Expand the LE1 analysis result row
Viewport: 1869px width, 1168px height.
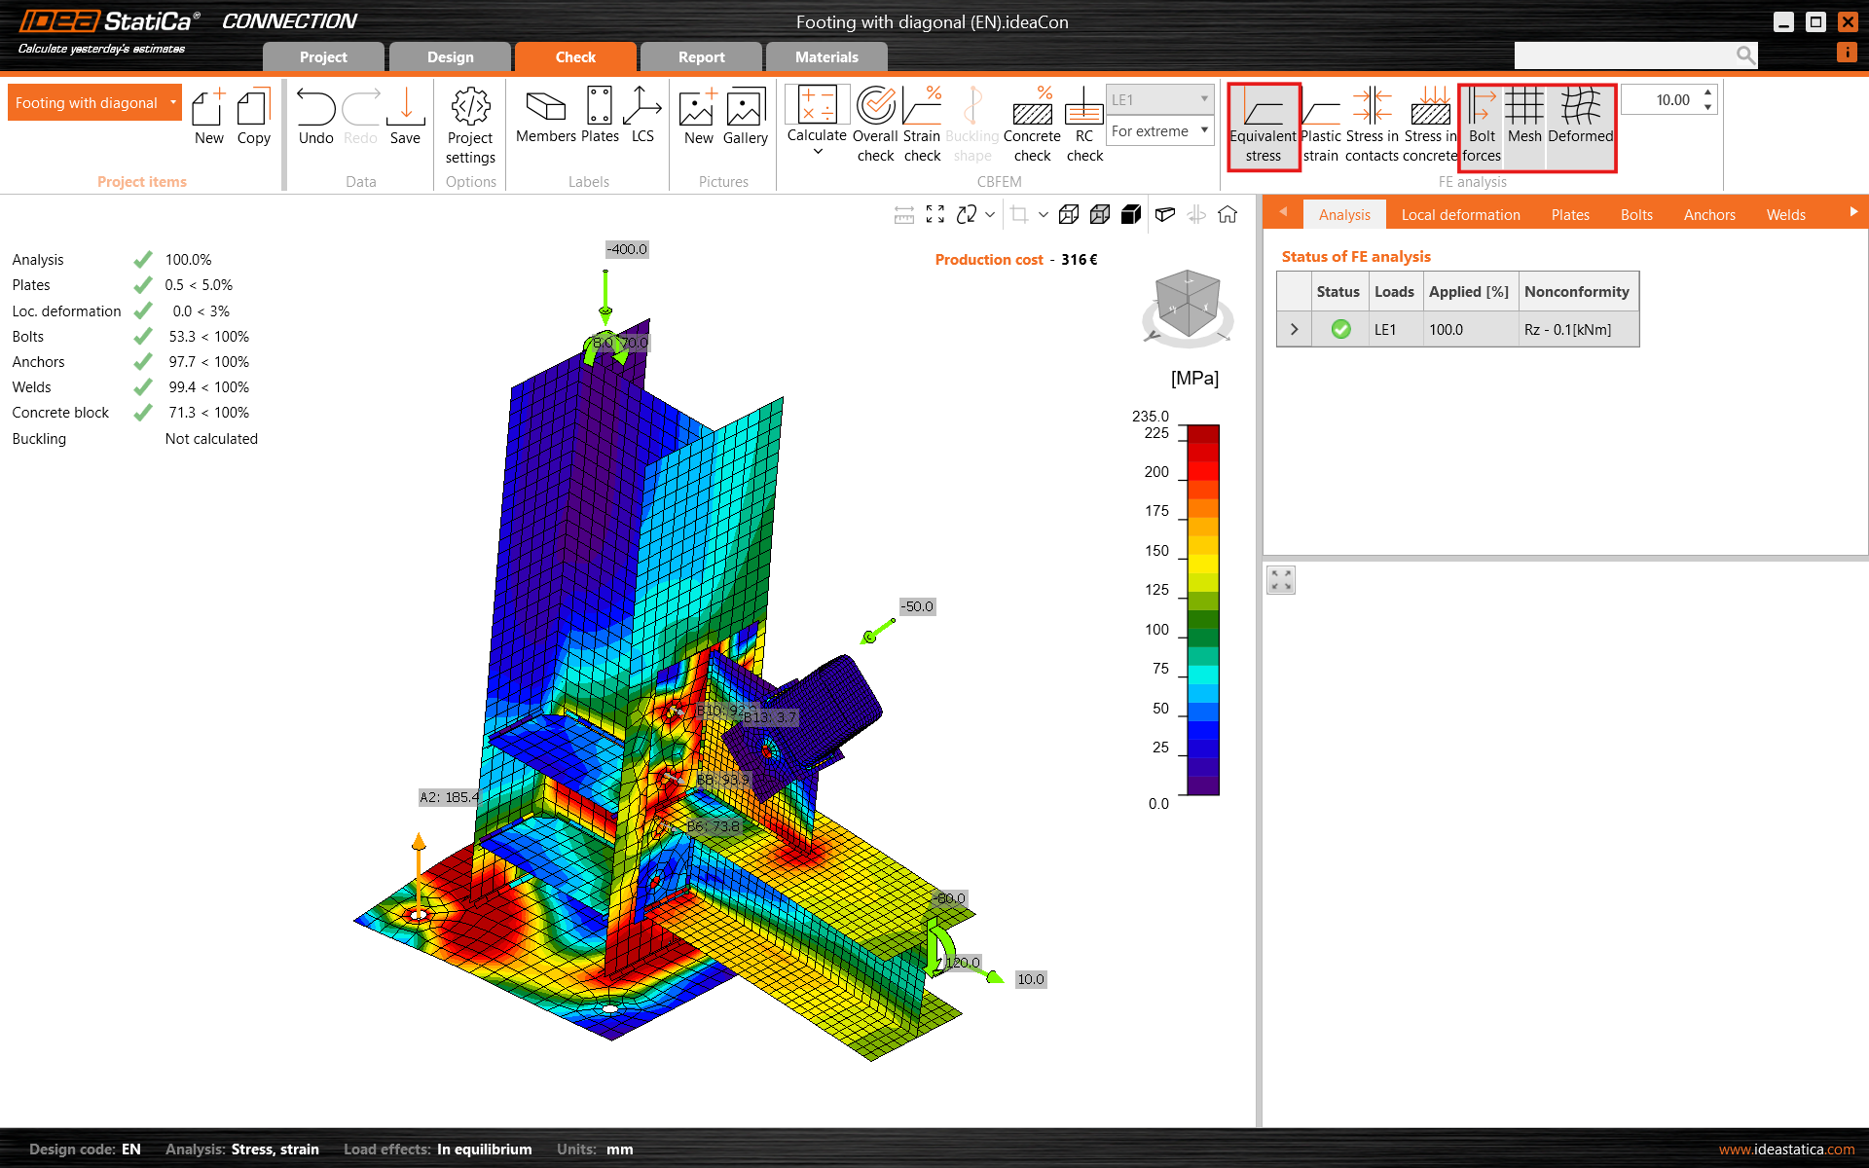click(1294, 329)
